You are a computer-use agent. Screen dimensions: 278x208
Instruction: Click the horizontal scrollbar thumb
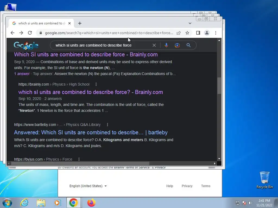pyautogui.click(x=80, y=163)
